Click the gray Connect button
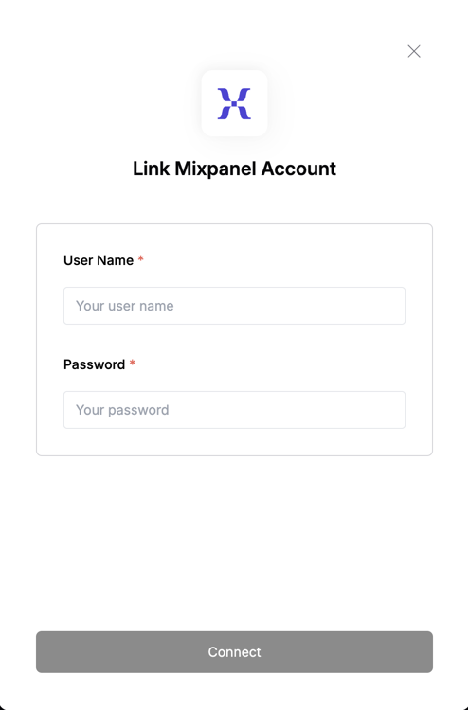This screenshot has height=710, width=469. (x=234, y=652)
